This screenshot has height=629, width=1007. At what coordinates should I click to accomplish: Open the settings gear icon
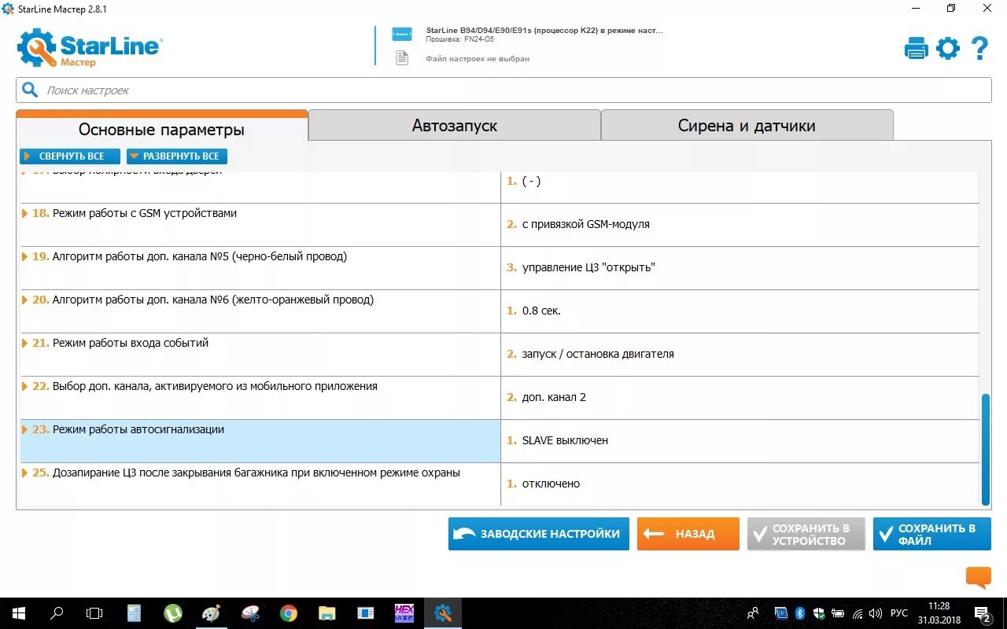pos(948,49)
